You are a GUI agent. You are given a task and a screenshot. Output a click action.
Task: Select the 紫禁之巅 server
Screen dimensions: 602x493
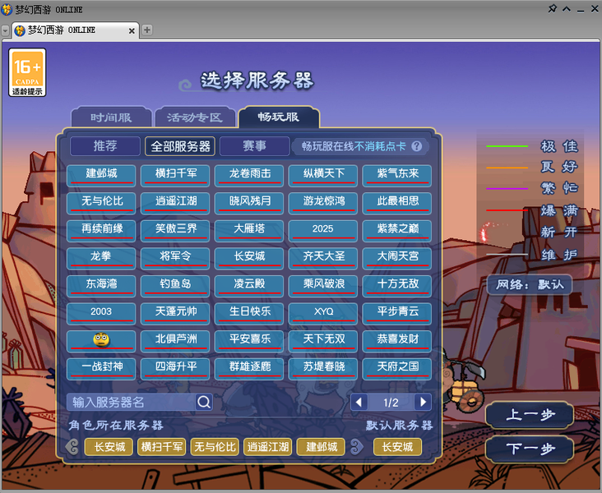pyautogui.click(x=397, y=231)
